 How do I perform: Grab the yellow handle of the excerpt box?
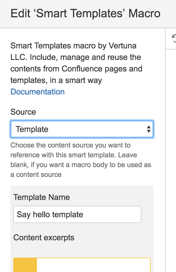[25, 265]
